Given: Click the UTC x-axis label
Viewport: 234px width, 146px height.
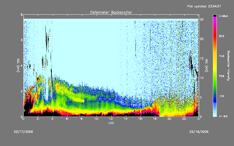Looking at the screenshot, I should (x=111, y=124).
